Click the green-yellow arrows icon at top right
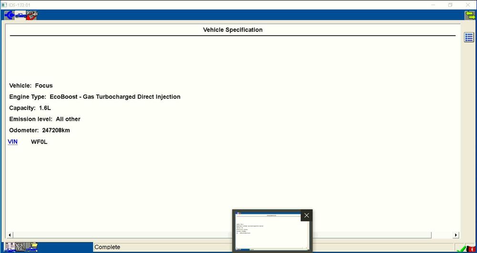The width and height of the screenshot is (477, 253). (470, 15)
